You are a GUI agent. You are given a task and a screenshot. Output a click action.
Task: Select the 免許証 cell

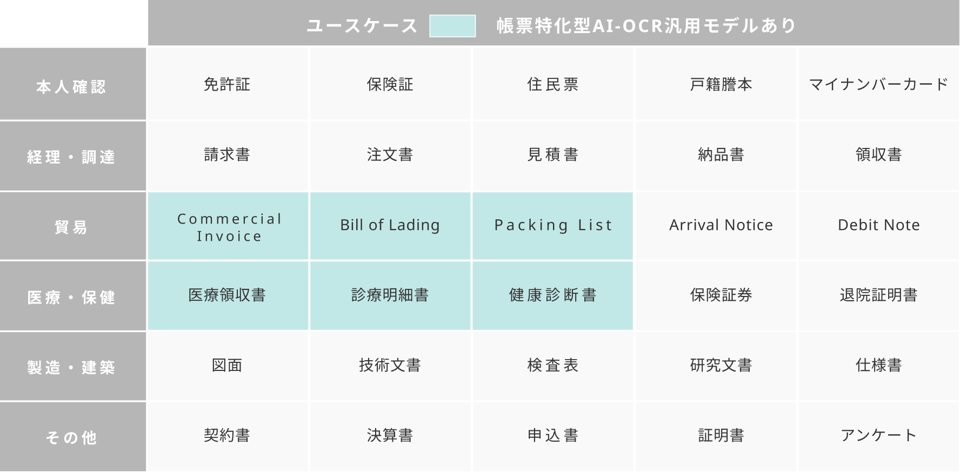click(228, 84)
